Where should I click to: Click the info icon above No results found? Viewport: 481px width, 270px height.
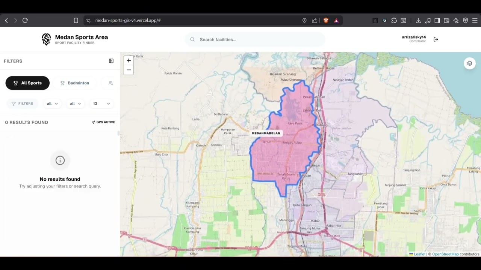click(60, 160)
